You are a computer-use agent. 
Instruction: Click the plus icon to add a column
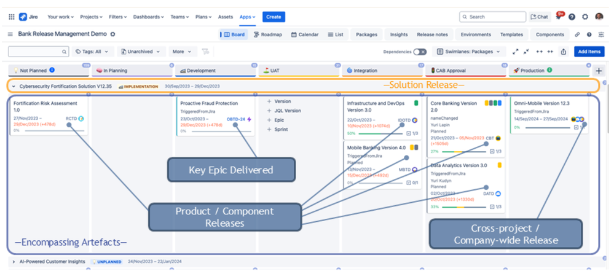coord(599,71)
